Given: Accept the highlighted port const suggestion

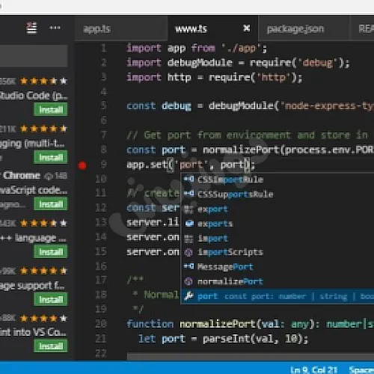Looking at the screenshot, I should click(x=278, y=296).
